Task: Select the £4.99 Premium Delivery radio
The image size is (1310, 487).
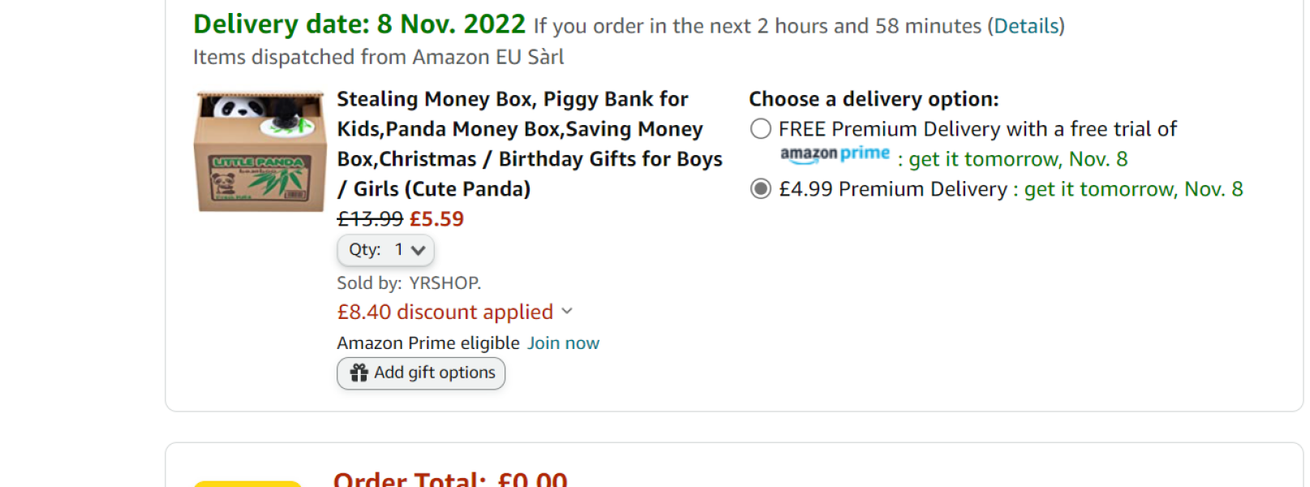Action: [760, 189]
